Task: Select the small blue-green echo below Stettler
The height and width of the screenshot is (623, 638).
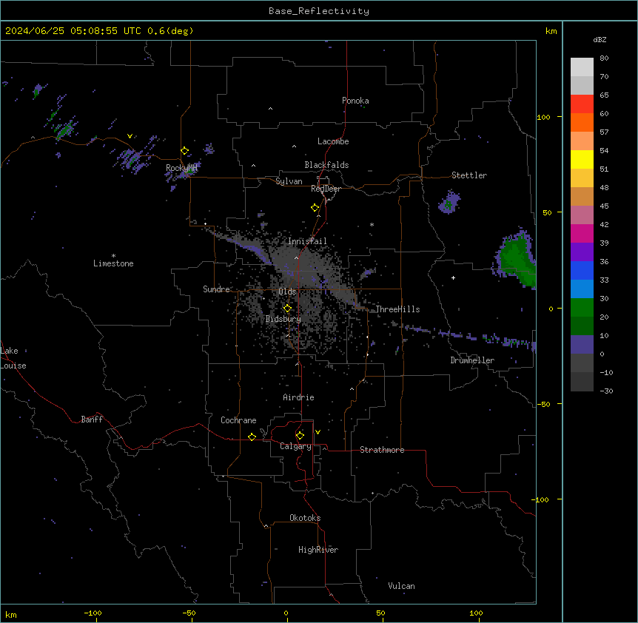Action: tap(449, 202)
